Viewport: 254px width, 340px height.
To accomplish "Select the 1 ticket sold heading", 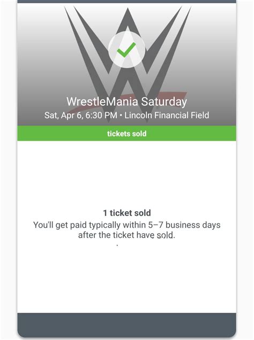I will coord(127,213).
